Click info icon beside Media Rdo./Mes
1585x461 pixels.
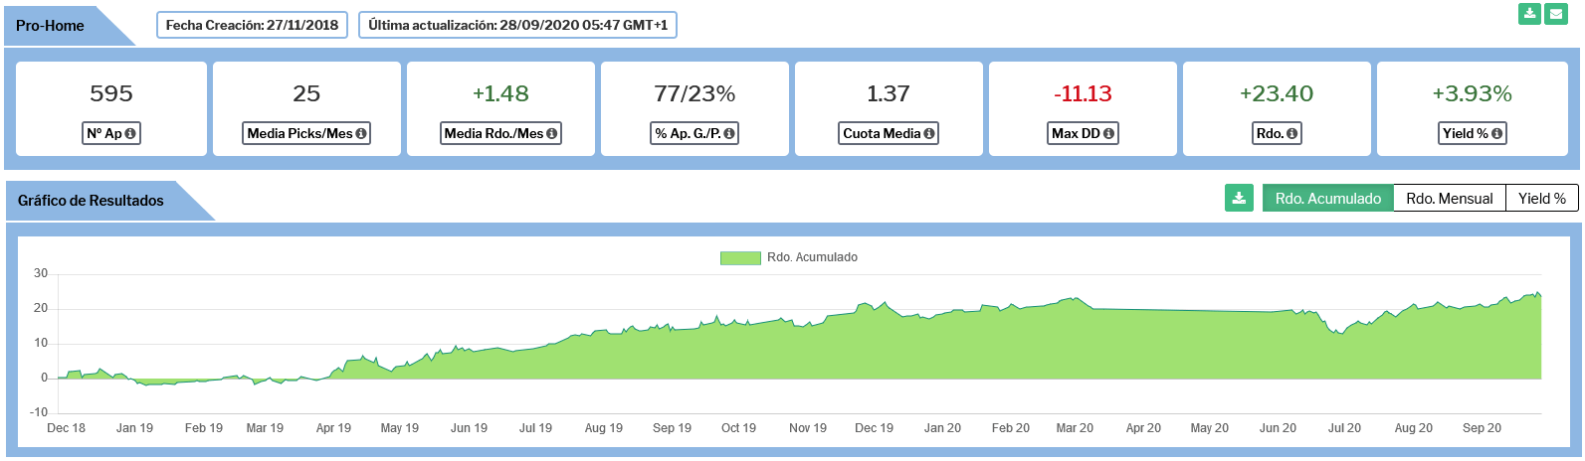pyautogui.click(x=552, y=133)
